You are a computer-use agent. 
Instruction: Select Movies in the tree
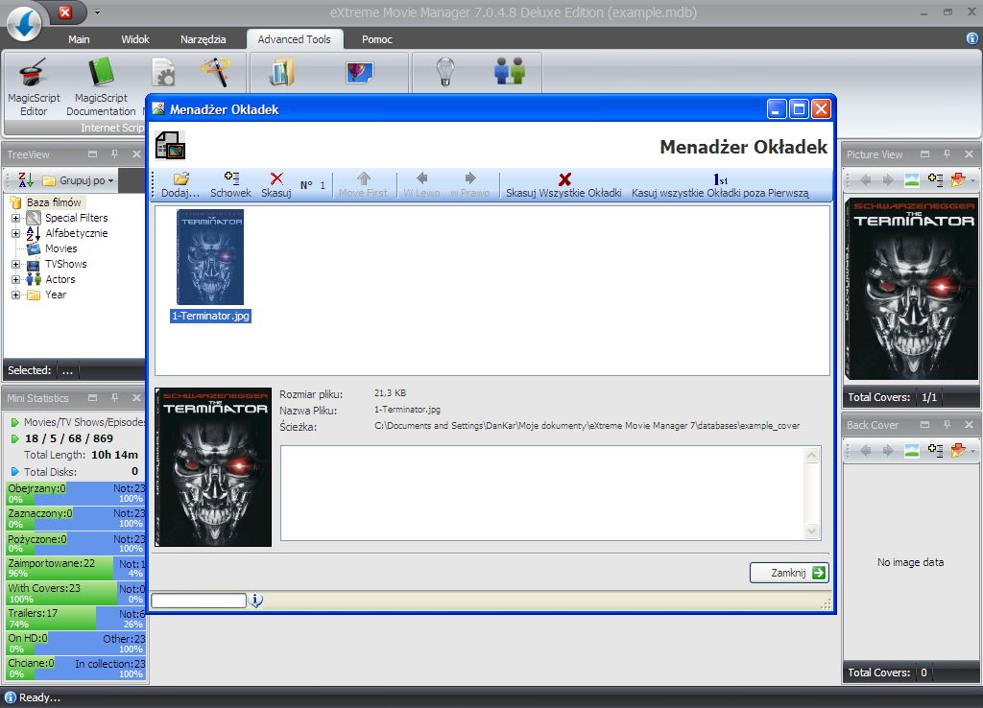tap(60, 248)
